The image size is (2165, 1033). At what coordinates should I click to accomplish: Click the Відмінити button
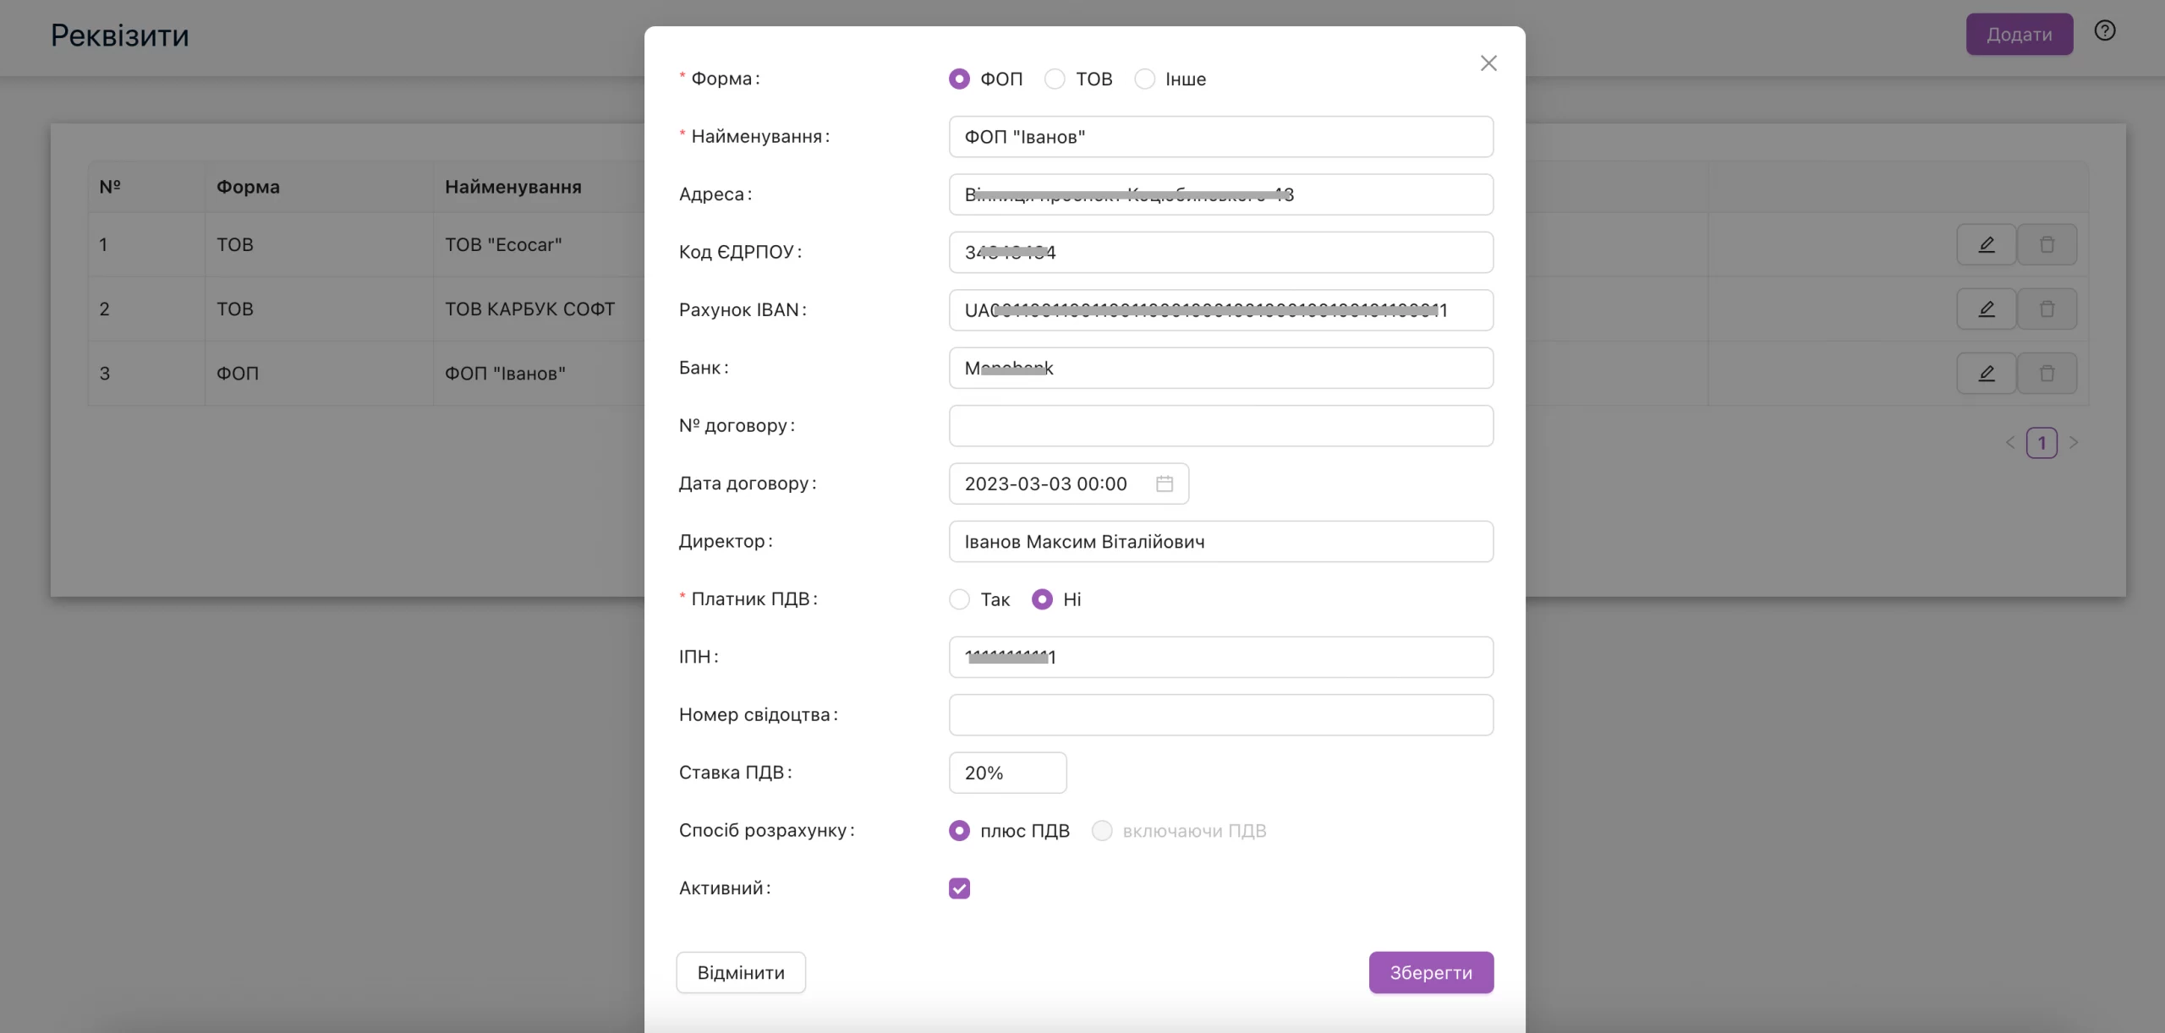point(741,973)
